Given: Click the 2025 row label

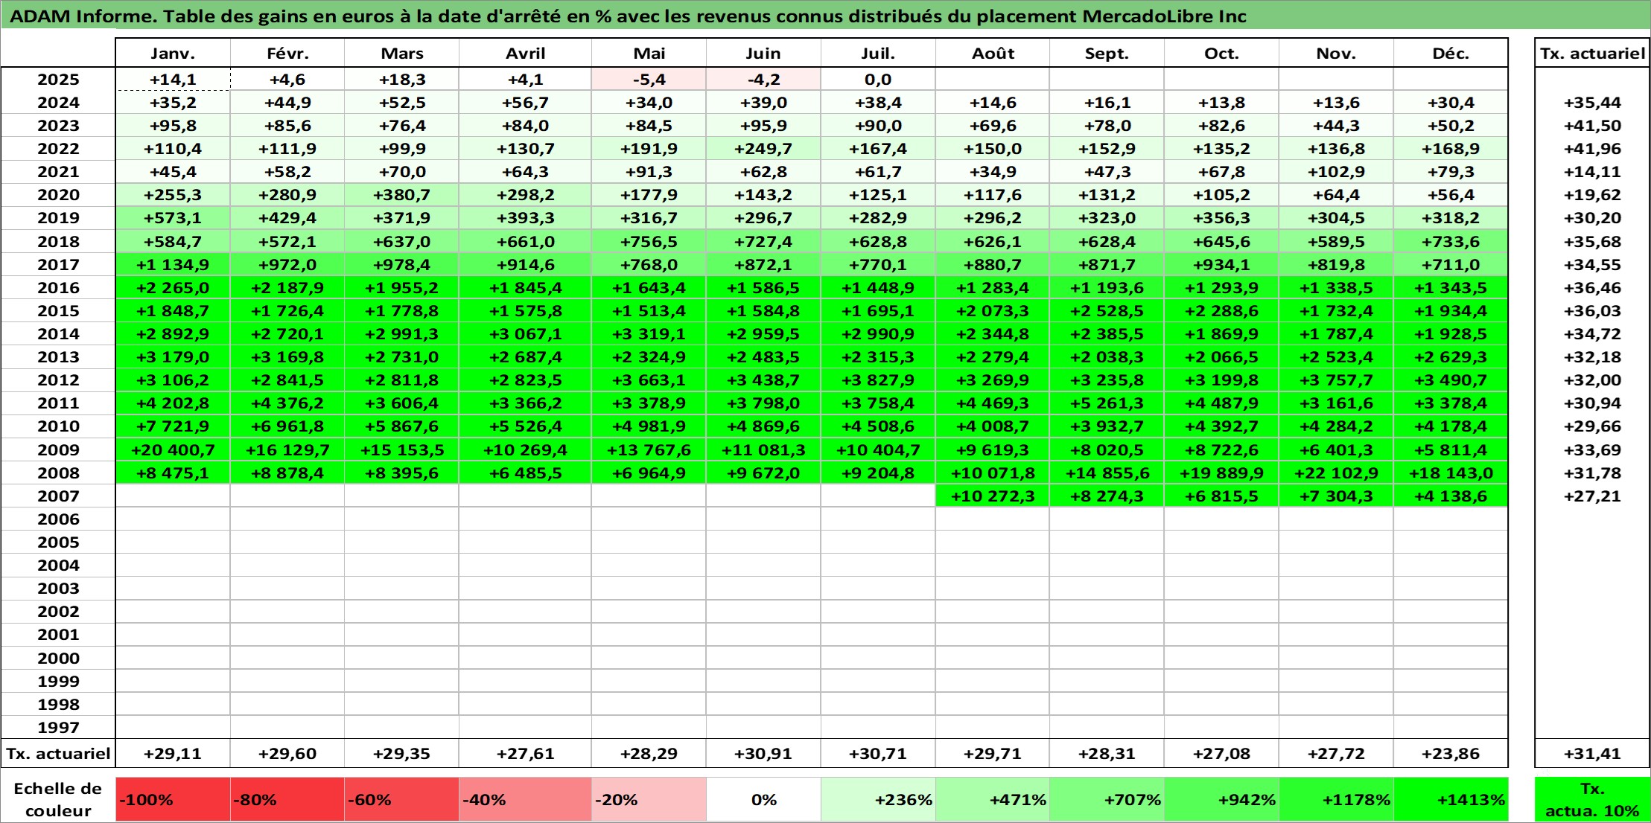Looking at the screenshot, I should coord(58,80).
